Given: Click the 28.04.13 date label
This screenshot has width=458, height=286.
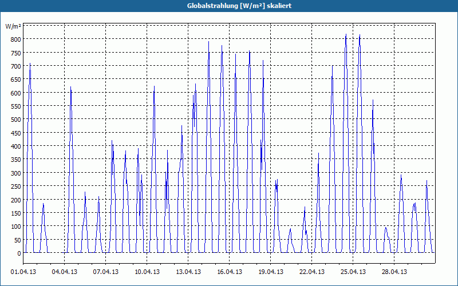Looking at the screenshot, I should (x=394, y=272).
